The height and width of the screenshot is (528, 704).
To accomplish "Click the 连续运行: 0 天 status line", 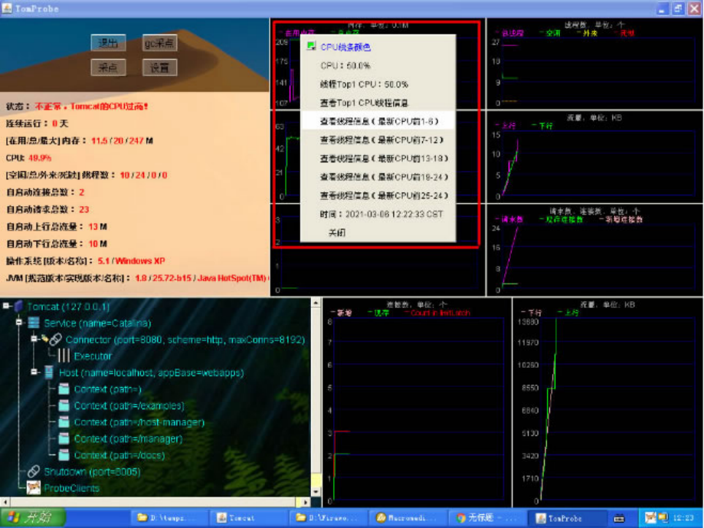I will click(37, 123).
